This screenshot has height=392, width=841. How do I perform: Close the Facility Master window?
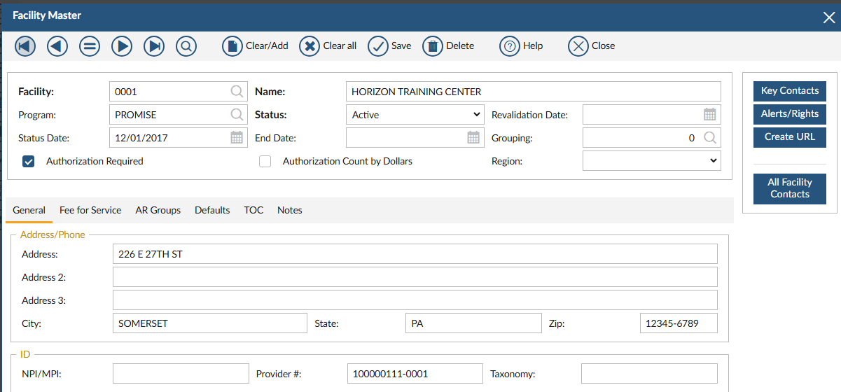(828, 17)
